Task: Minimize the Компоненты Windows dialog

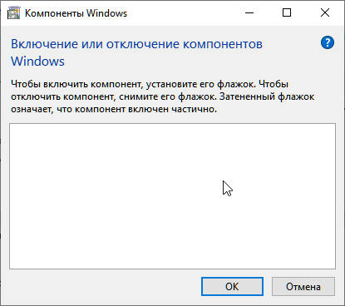Action: point(249,12)
